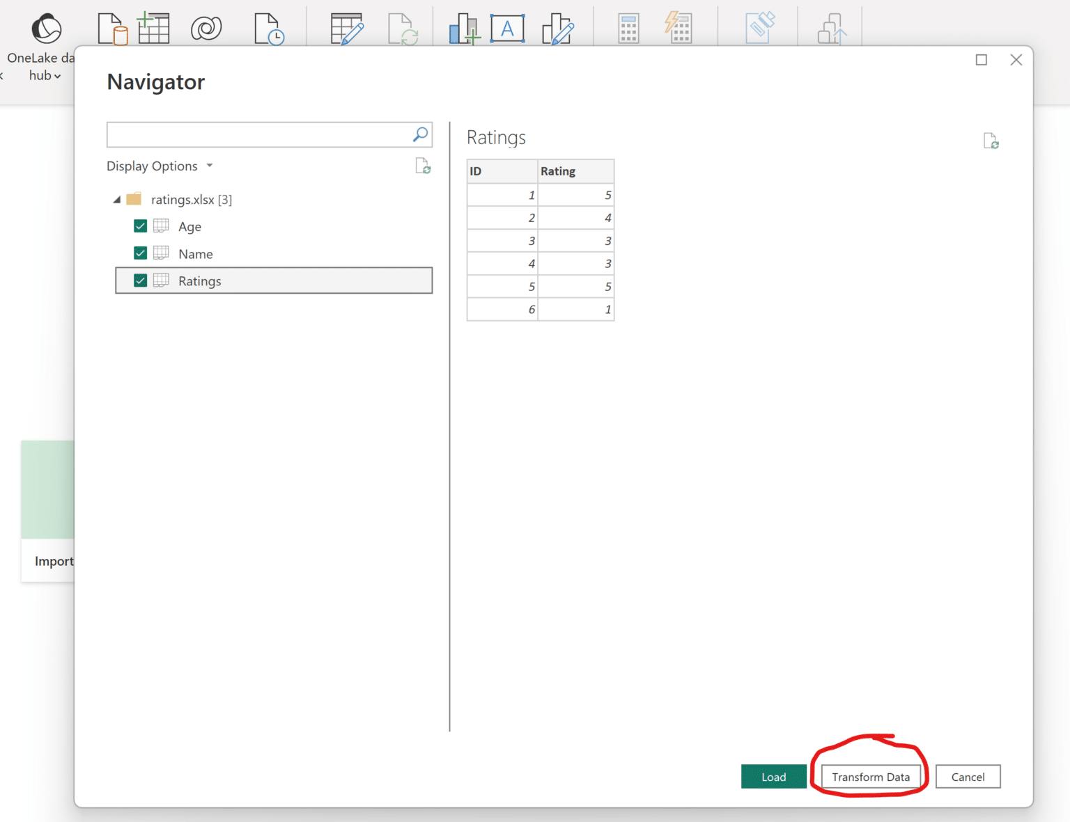Collapse the ratings.xlsx tree node

coord(117,198)
